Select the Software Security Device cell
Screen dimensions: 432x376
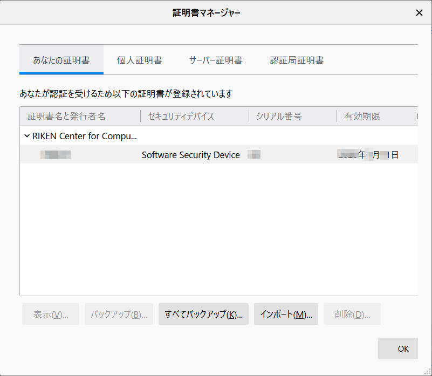190,155
